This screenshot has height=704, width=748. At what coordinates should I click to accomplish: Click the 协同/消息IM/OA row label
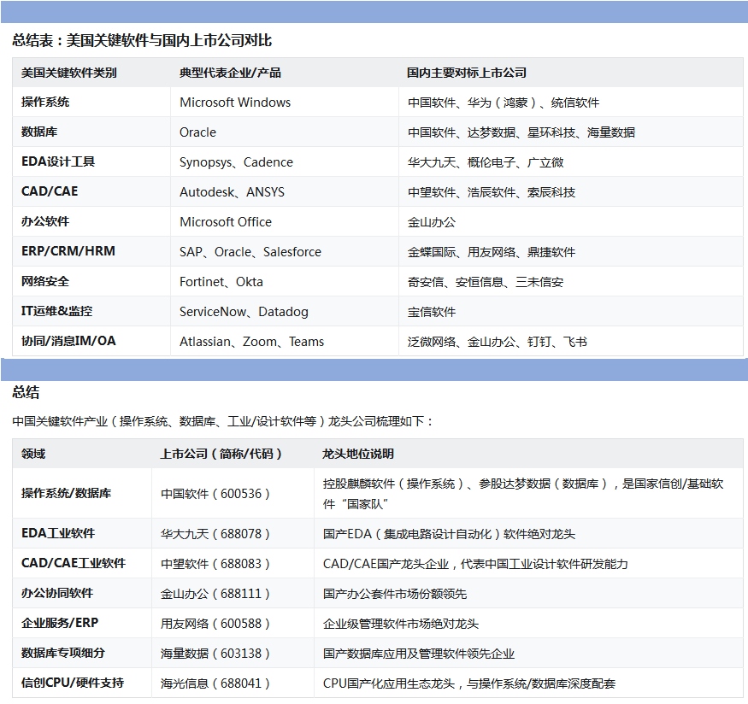68,341
